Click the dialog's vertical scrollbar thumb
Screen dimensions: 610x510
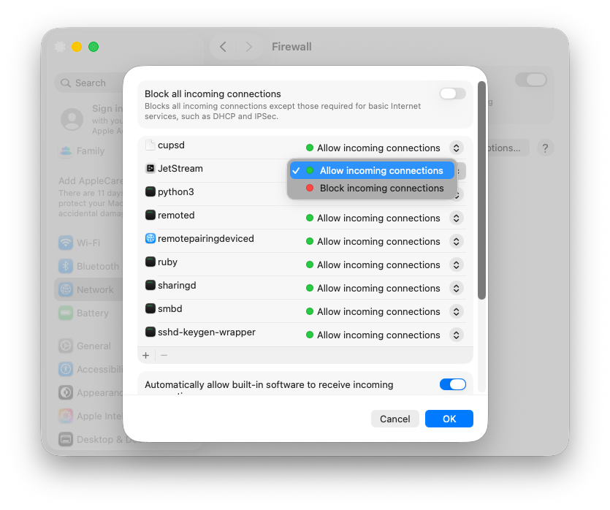click(481, 191)
